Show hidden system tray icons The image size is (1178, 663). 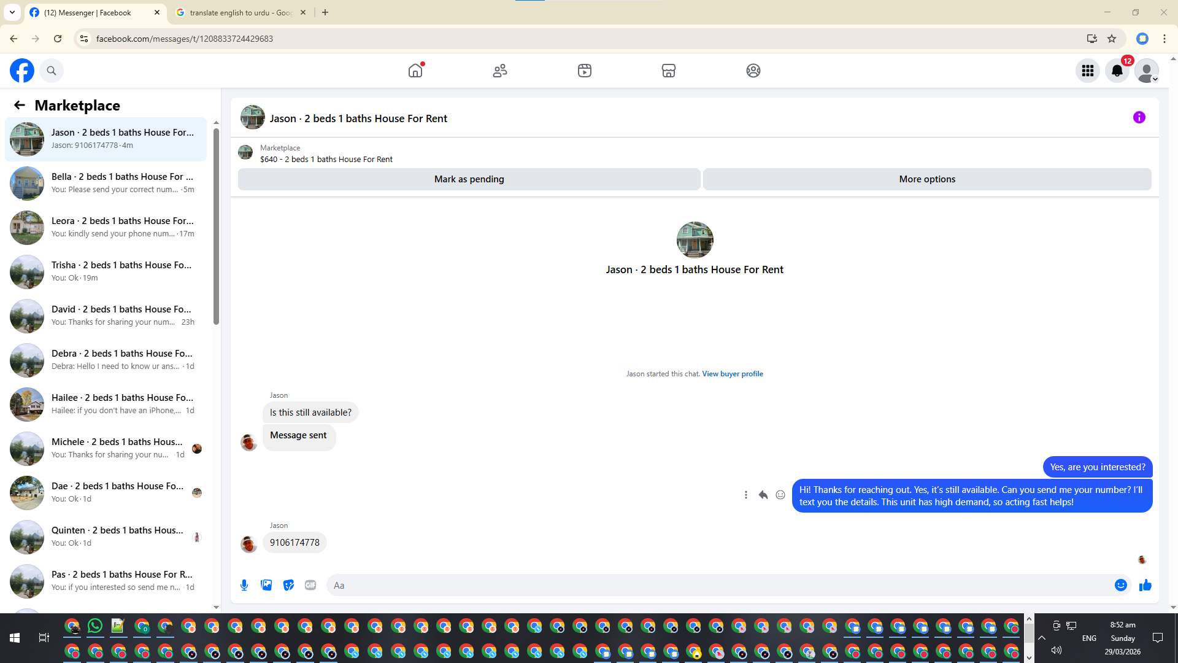1042,638
